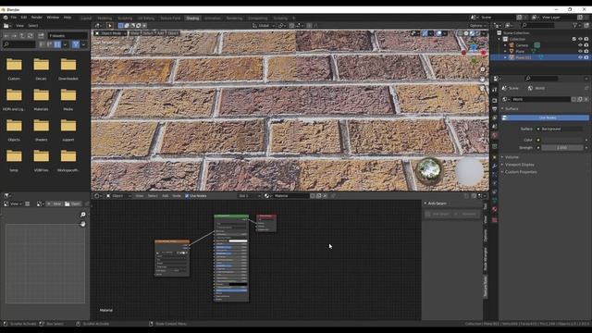Click Camera object icon in outliner

point(512,45)
